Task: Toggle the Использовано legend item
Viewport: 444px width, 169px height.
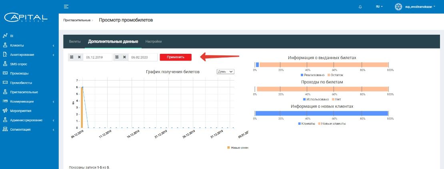Action: point(316,100)
